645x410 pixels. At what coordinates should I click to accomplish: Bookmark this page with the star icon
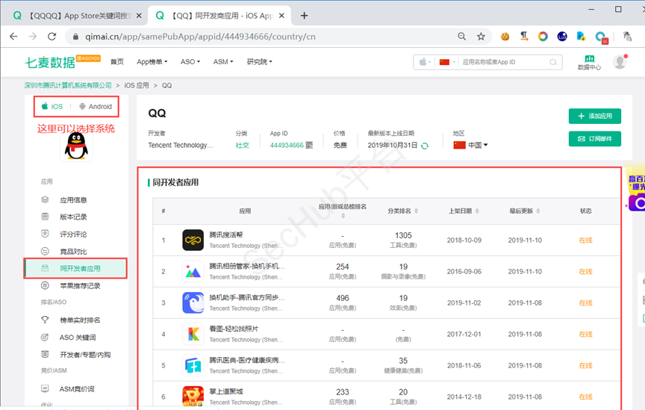coord(482,36)
